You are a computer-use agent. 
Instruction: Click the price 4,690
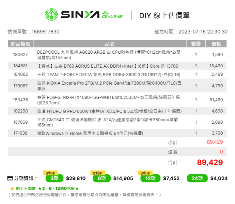click(217, 111)
